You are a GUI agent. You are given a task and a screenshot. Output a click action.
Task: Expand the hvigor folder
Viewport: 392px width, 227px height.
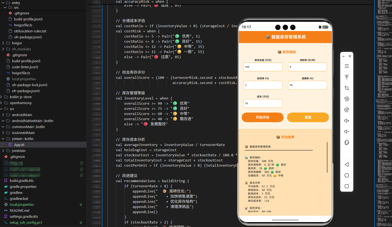pos(3,43)
